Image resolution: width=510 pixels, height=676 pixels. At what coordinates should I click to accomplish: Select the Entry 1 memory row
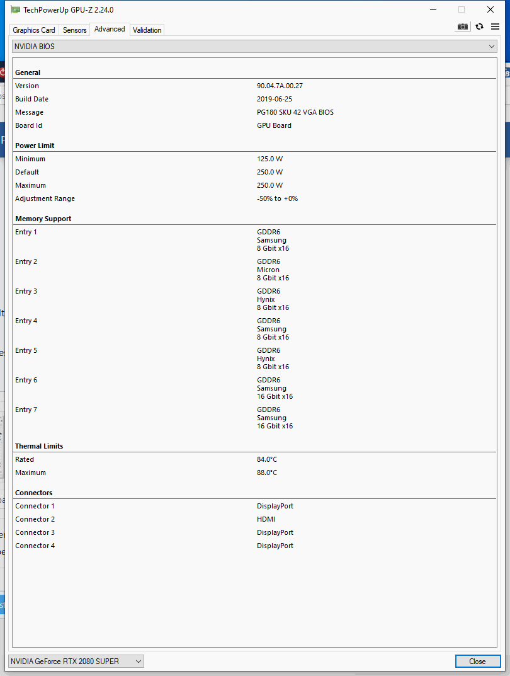click(254, 240)
